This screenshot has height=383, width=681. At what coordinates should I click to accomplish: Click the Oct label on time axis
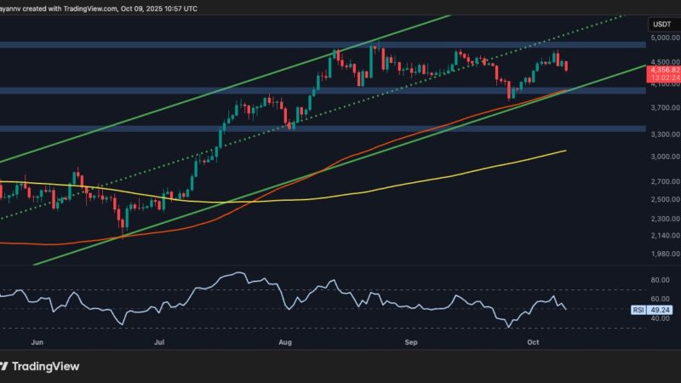click(x=533, y=341)
